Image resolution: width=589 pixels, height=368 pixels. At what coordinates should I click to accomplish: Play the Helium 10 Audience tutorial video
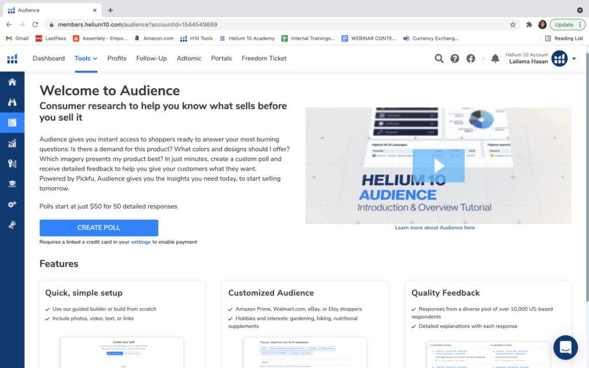click(x=438, y=166)
